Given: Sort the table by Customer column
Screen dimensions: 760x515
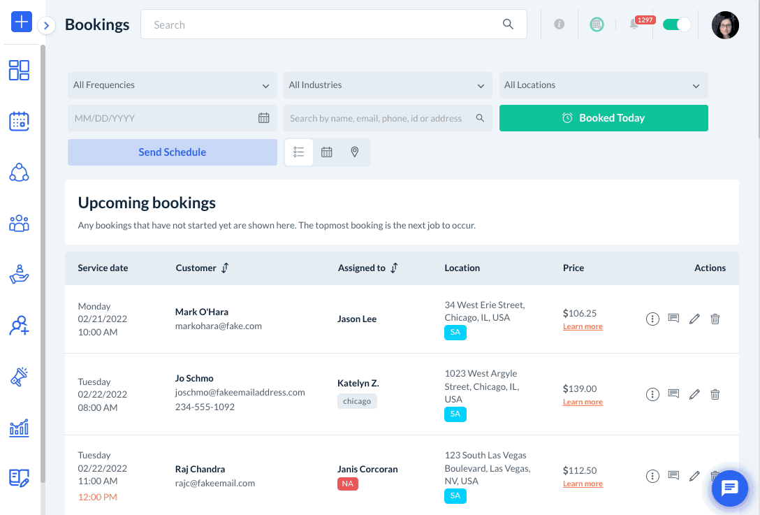Looking at the screenshot, I should 225,268.
